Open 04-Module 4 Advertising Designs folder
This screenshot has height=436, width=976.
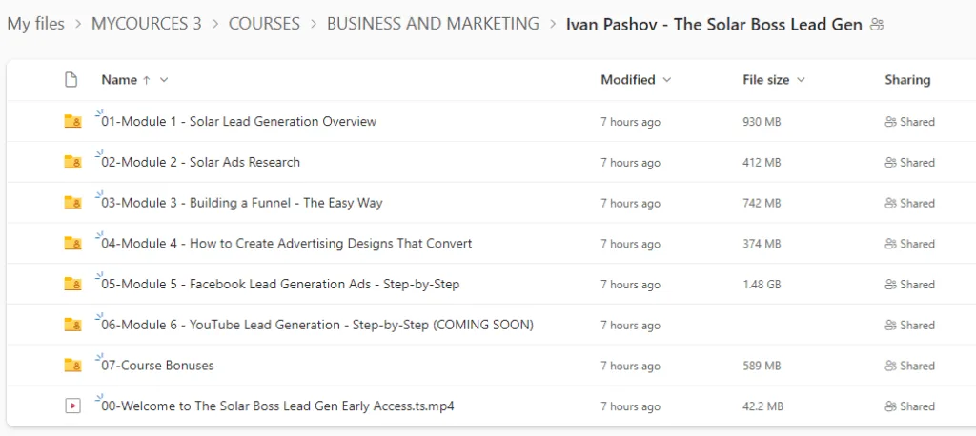point(286,244)
